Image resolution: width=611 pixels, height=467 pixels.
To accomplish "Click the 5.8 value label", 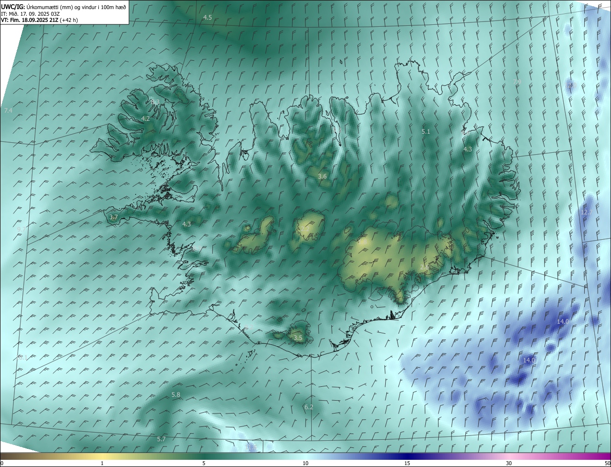I will pos(176,394).
